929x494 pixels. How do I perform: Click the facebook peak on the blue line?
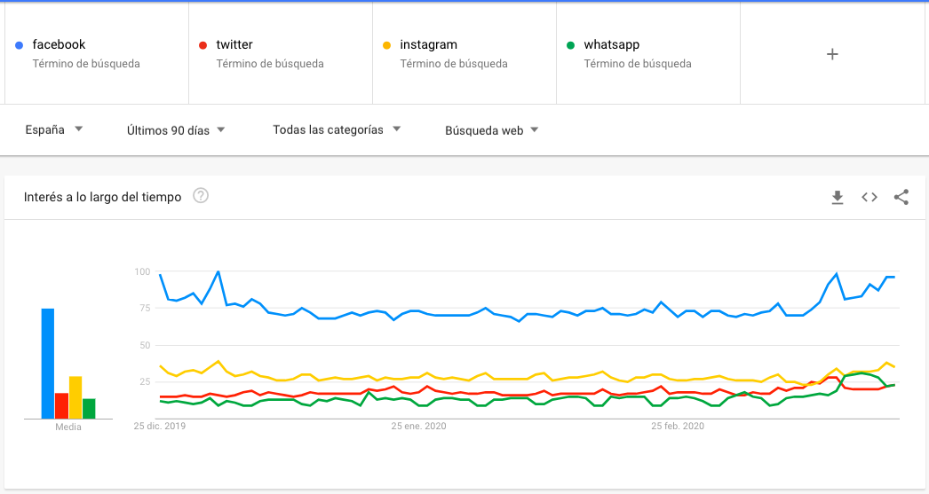click(218, 271)
